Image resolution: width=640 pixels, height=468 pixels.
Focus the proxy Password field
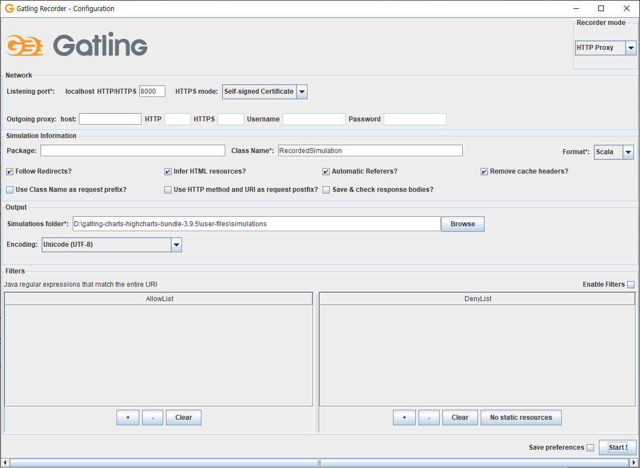pos(415,119)
